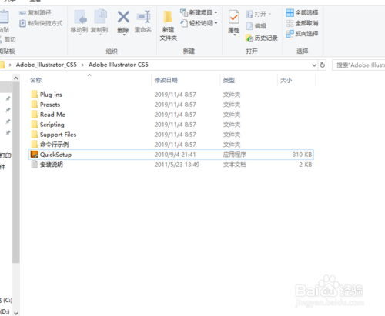Open the New item (新建项目) dropdown
This screenshot has width=385, height=316.
pos(199,12)
